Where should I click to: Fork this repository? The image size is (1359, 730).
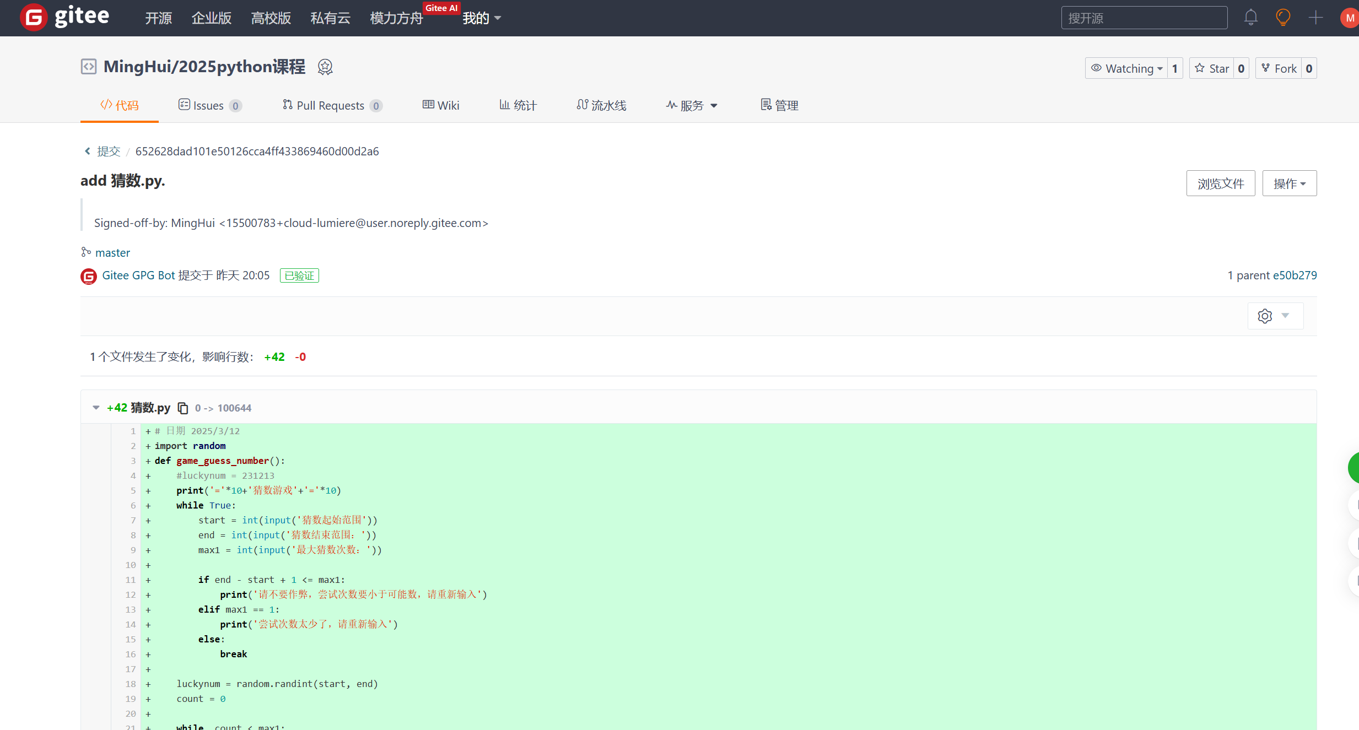coord(1279,68)
